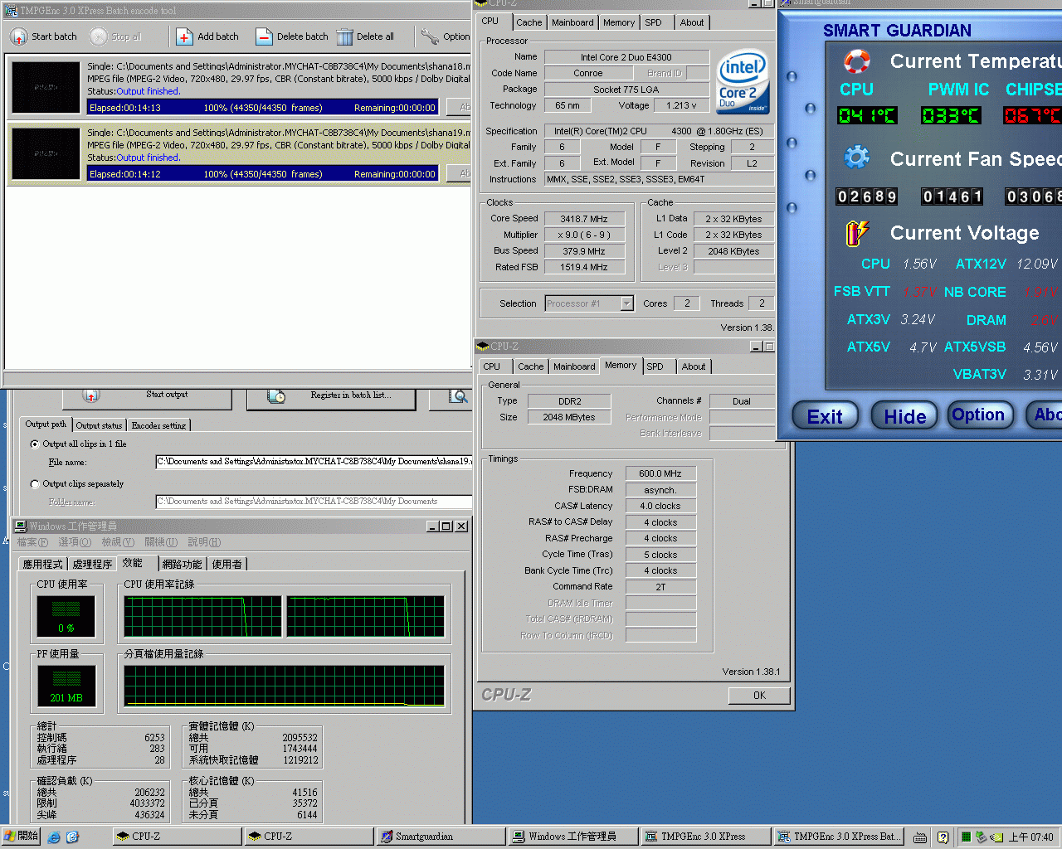Select Output clips separately option
Screen dimensions: 1062x849
point(77,484)
